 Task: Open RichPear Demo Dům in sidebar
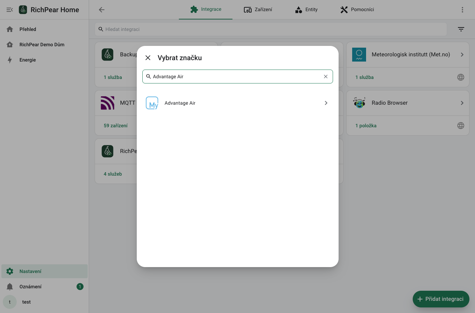tap(45, 45)
